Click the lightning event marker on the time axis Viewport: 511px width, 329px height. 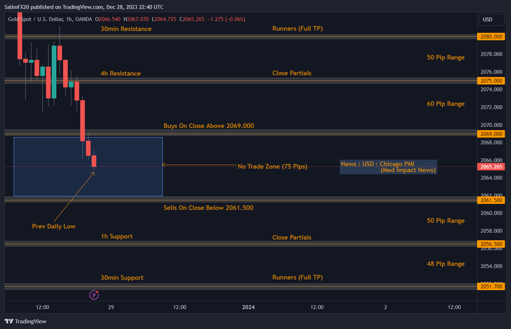point(94,295)
